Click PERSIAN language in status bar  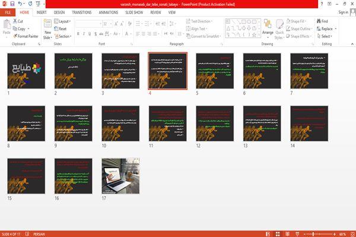click(39, 234)
